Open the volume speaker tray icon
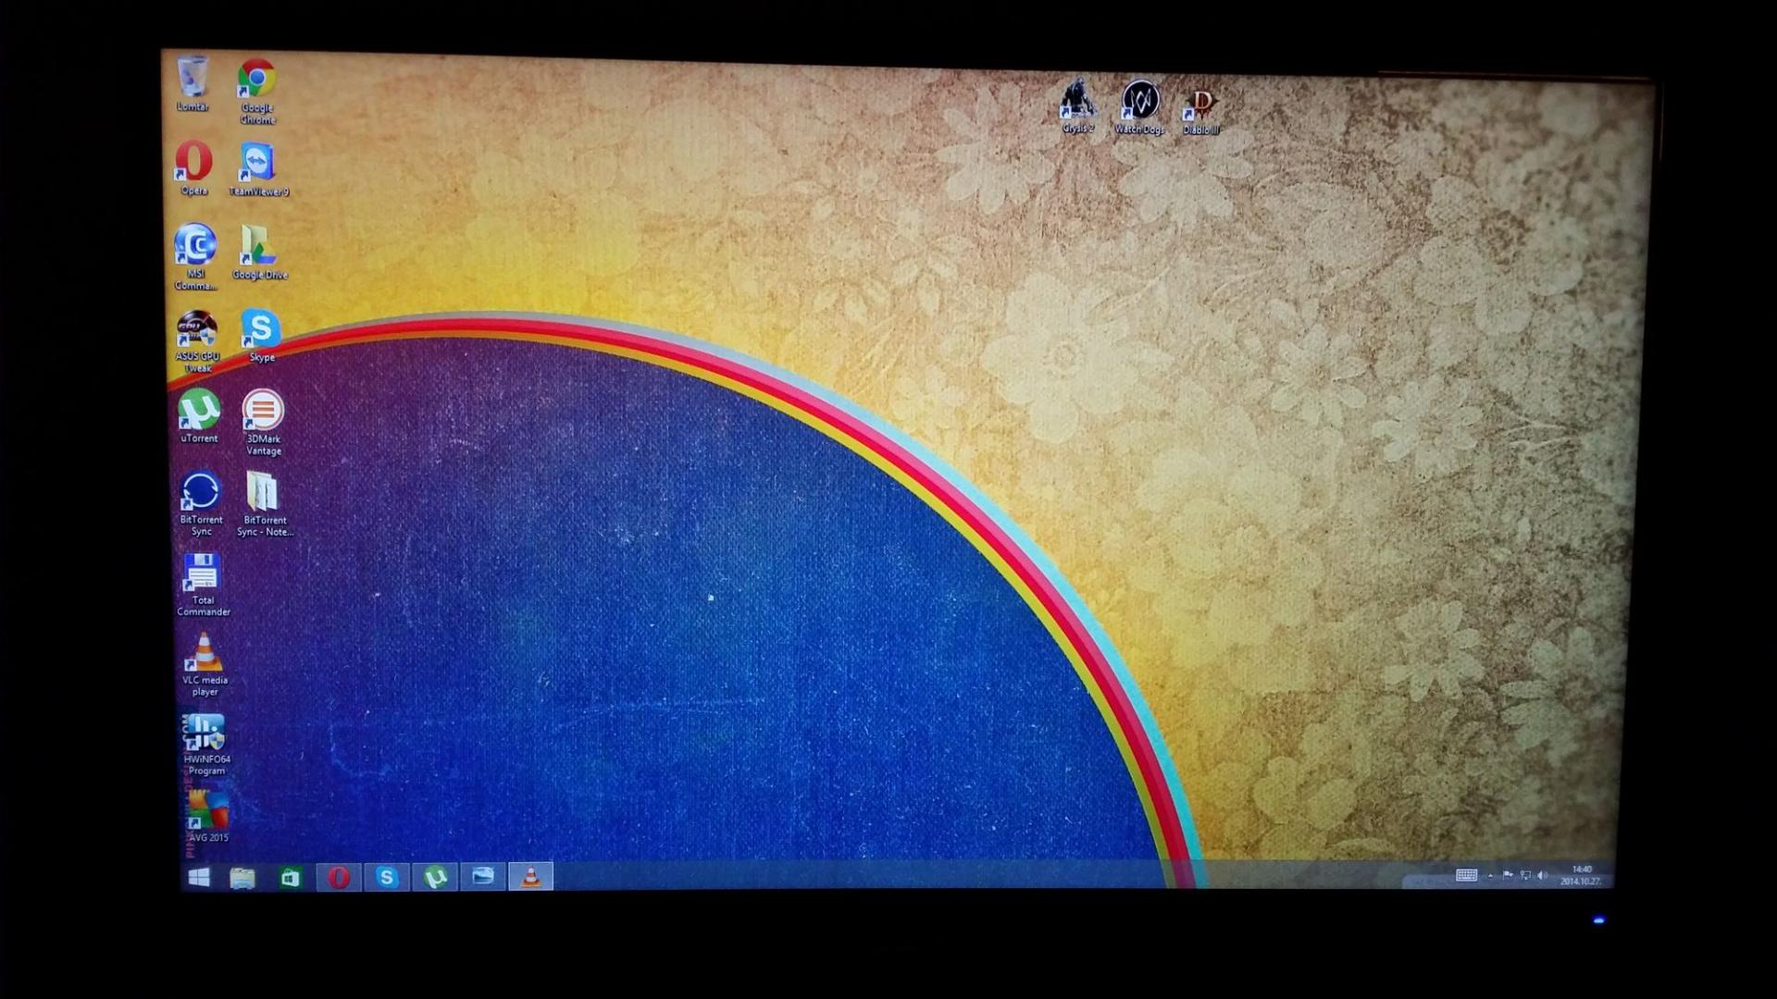 pyautogui.click(x=1542, y=875)
